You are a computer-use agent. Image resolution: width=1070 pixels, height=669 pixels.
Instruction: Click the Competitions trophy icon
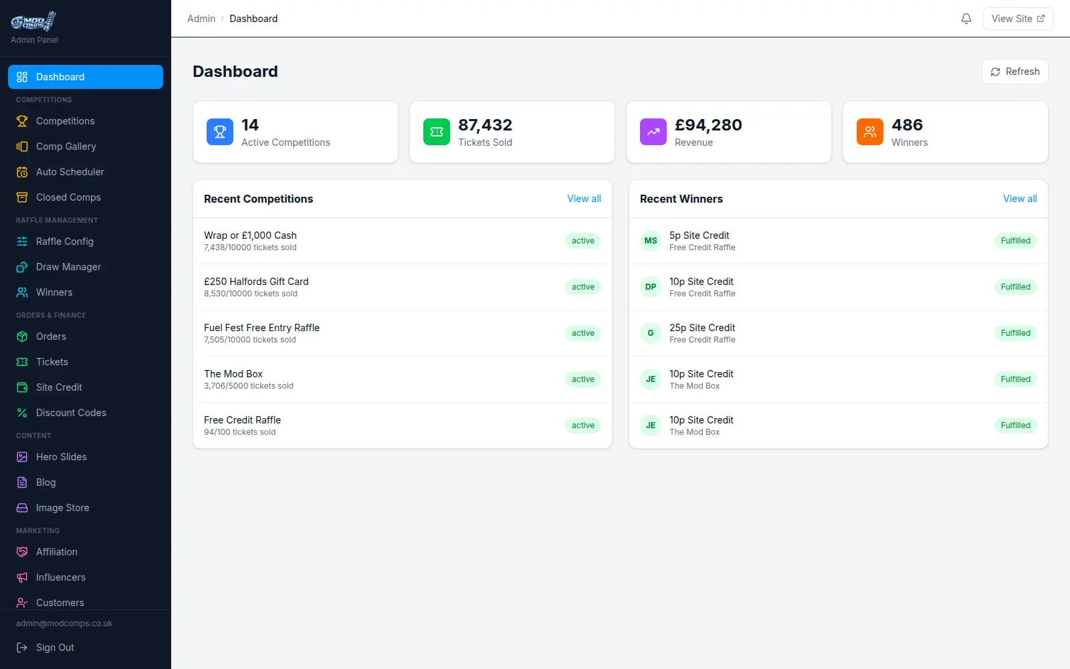[22, 121]
